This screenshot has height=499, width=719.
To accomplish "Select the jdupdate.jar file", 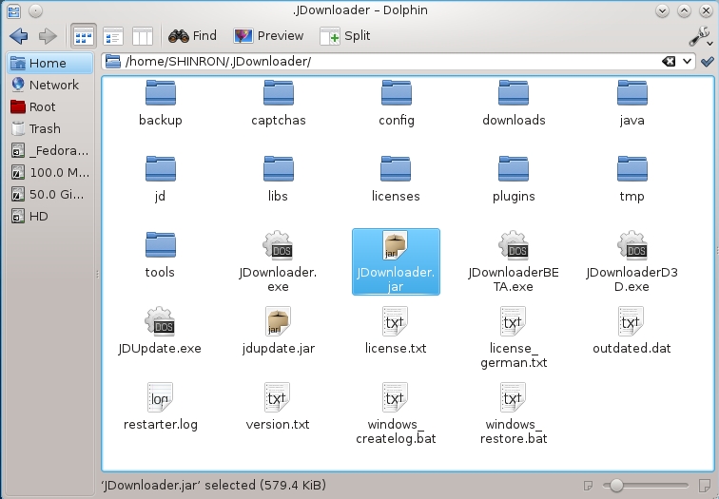I will (278, 332).
